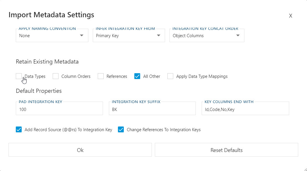Viewport: 307px width, 171px height.
Task: Disable Add Record Source To Integration Key
Action: (x=19, y=129)
